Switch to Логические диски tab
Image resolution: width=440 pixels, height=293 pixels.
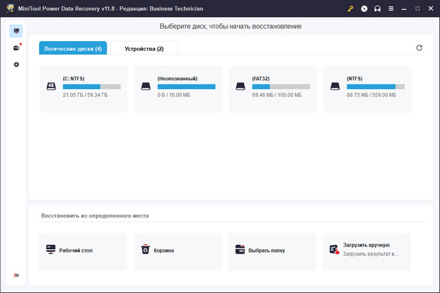coord(73,49)
